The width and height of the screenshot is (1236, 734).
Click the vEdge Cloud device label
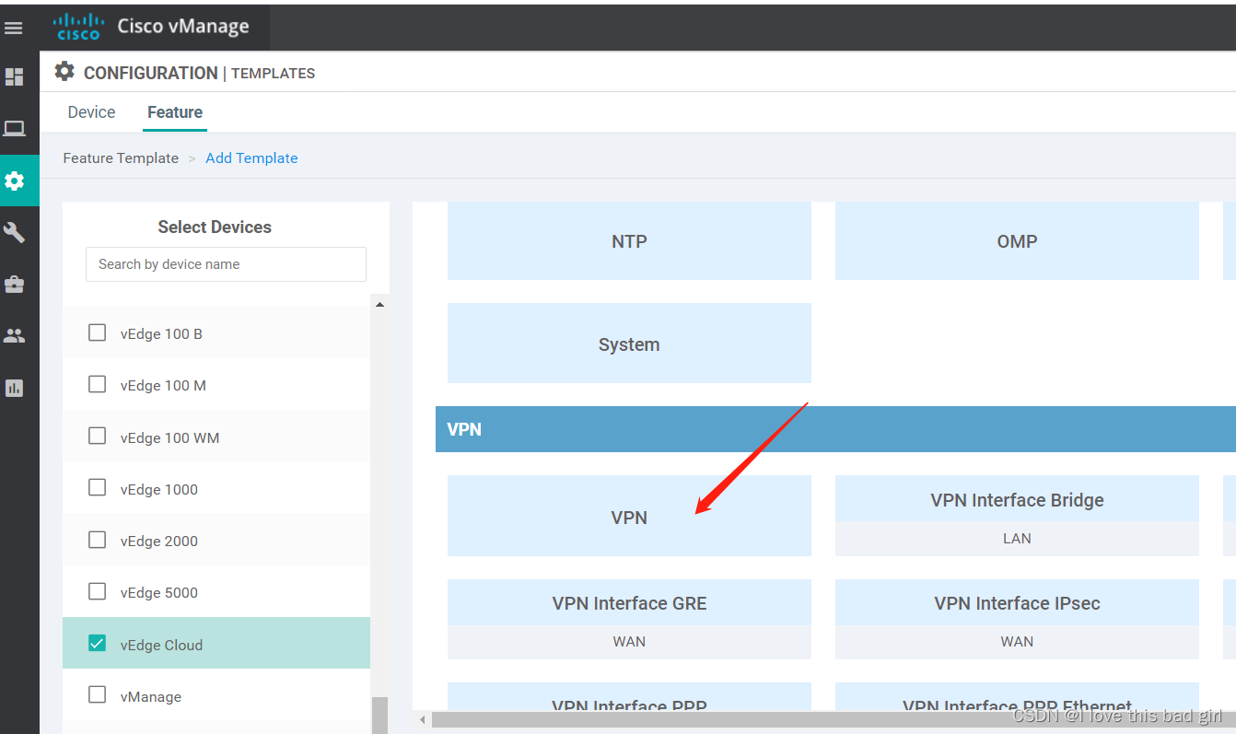pyautogui.click(x=161, y=645)
